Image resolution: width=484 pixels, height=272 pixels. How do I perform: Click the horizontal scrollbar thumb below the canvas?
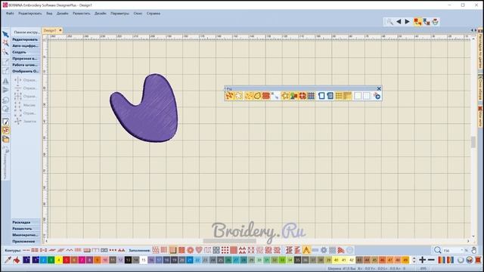229,241
